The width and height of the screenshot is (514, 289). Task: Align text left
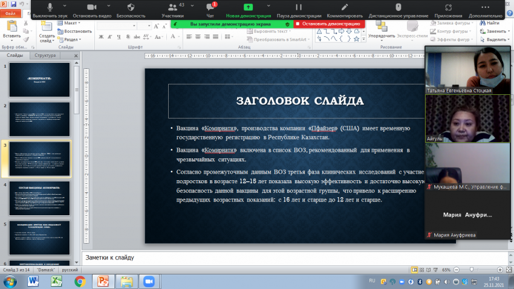pos(189,37)
